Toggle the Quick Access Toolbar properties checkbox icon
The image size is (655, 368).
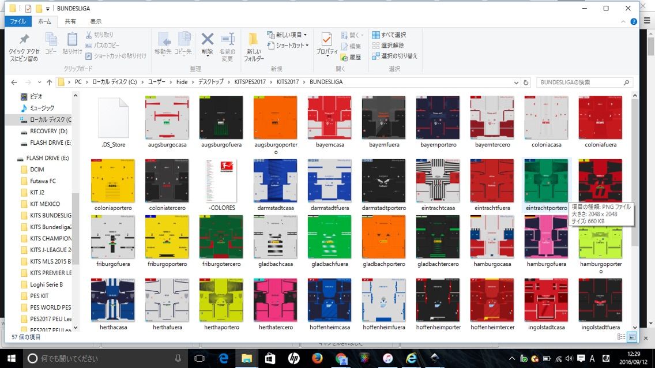[28, 8]
